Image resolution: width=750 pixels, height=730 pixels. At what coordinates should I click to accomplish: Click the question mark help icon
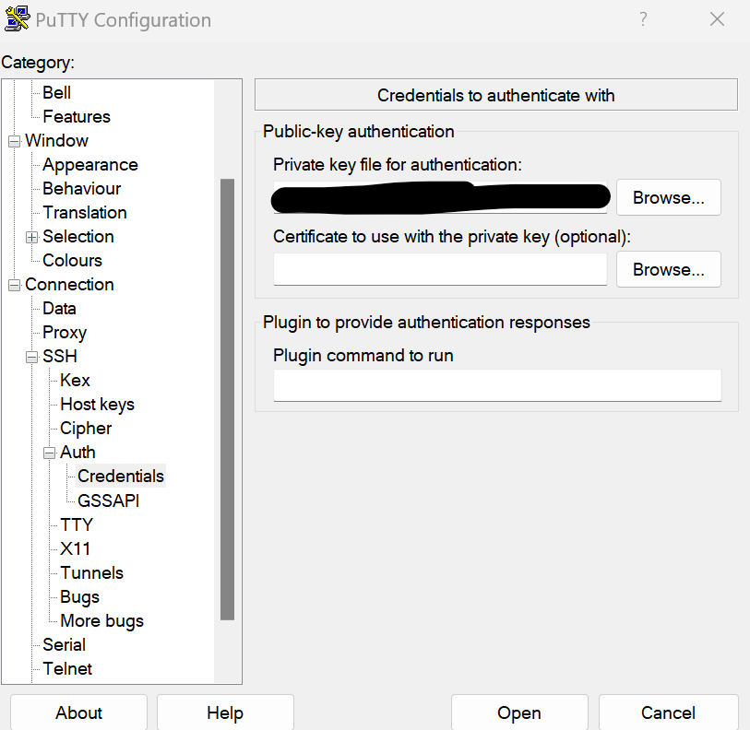(643, 19)
